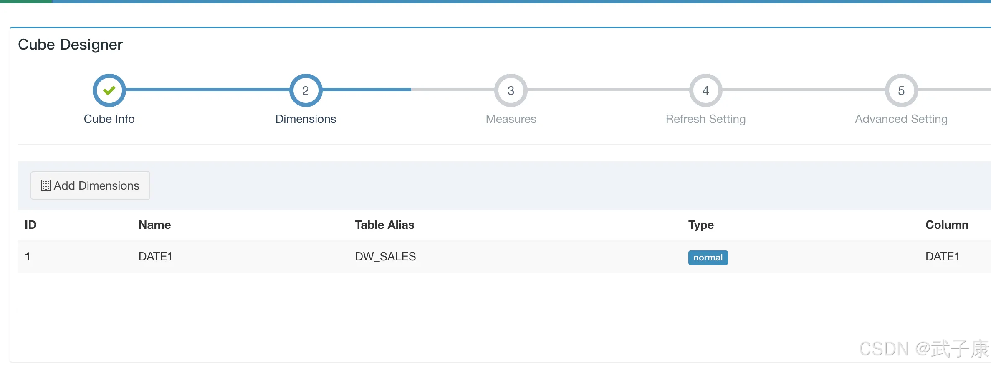The image size is (991, 365).
Task: Click step 5 Advanced Setting circle
Action: [901, 90]
